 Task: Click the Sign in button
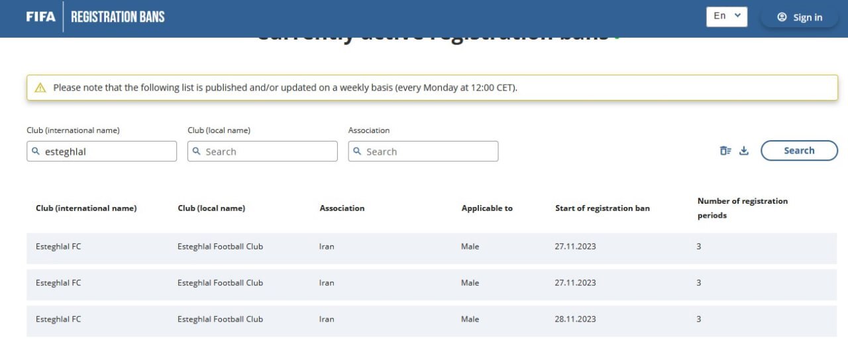800,17
